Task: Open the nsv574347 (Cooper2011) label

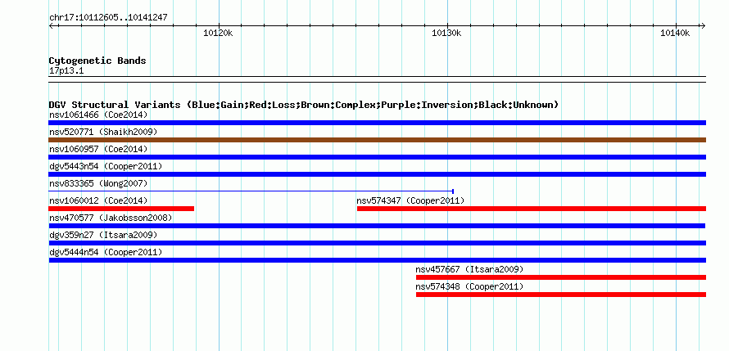Action: (410, 200)
